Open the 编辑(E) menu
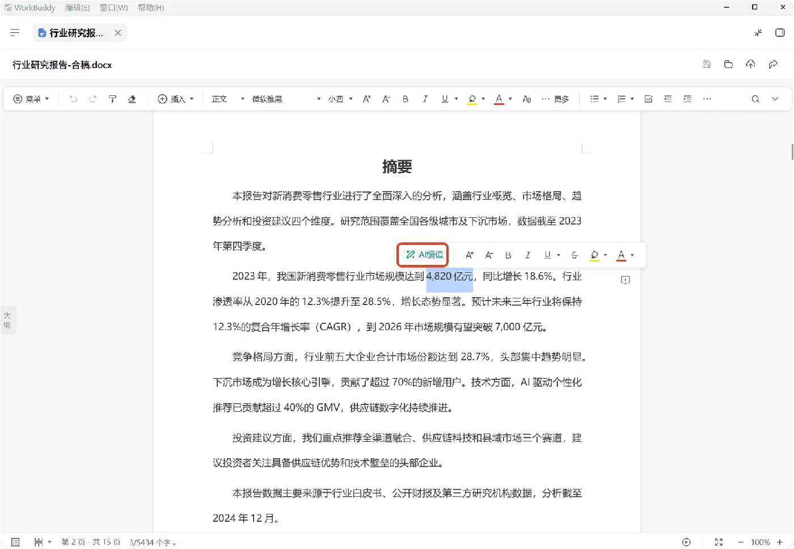 pyautogui.click(x=78, y=8)
